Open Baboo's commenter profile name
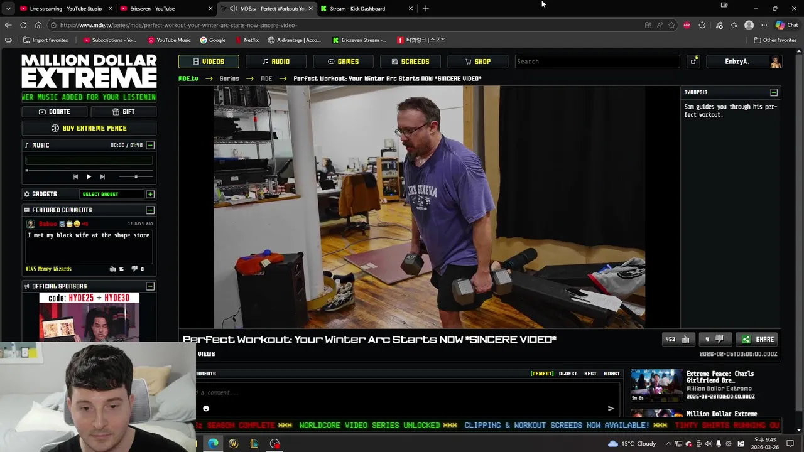The height and width of the screenshot is (452, 804). click(48, 224)
